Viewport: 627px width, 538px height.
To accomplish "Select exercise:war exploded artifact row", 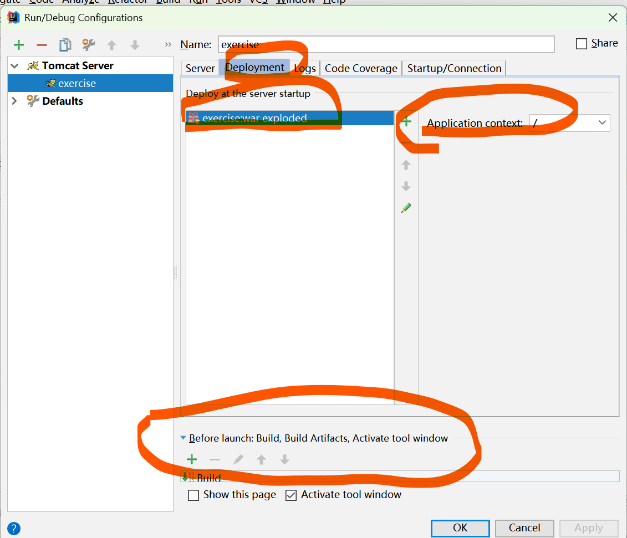I will 290,118.
